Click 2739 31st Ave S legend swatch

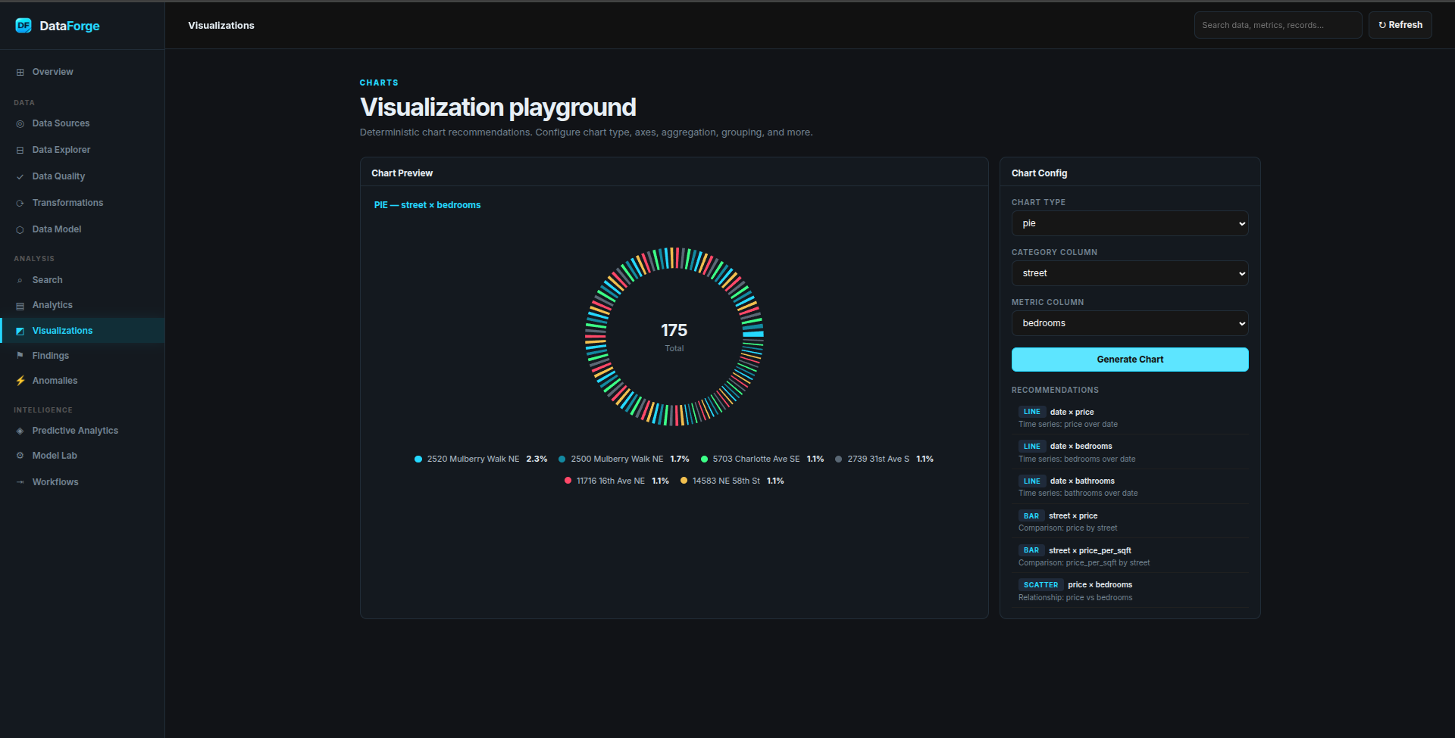[839, 459]
